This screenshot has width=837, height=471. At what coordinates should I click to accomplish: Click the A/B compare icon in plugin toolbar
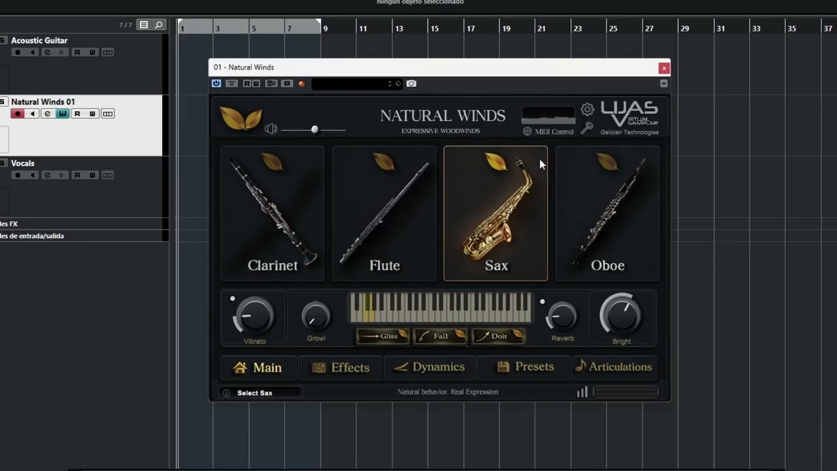(271, 84)
